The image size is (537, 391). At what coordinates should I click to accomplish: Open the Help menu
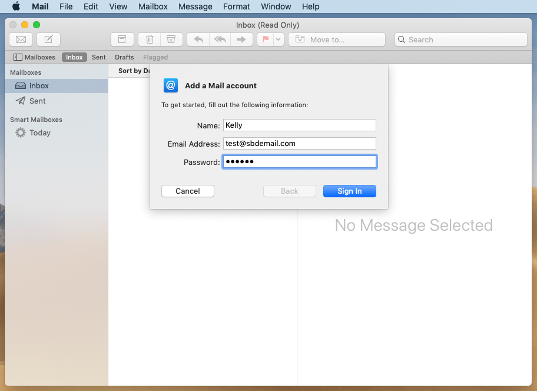pos(311,6)
